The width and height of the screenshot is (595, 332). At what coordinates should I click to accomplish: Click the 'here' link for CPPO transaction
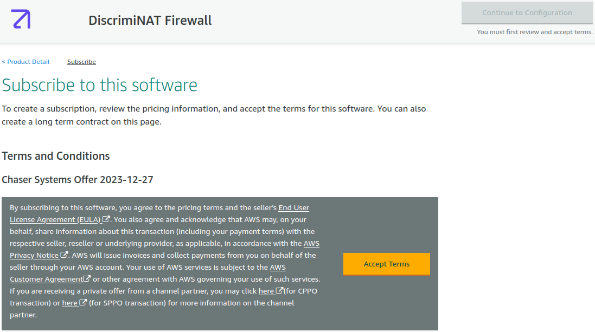pyautogui.click(x=266, y=291)
